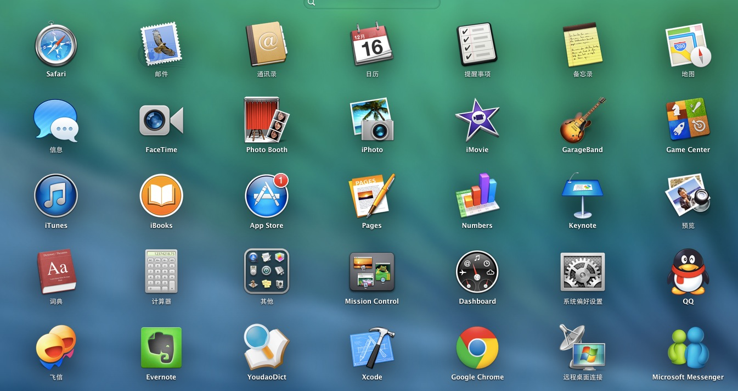The image size is (738, 391).
Task: Open Calculator (计算器) icon
Action: (x=161, y=272)
